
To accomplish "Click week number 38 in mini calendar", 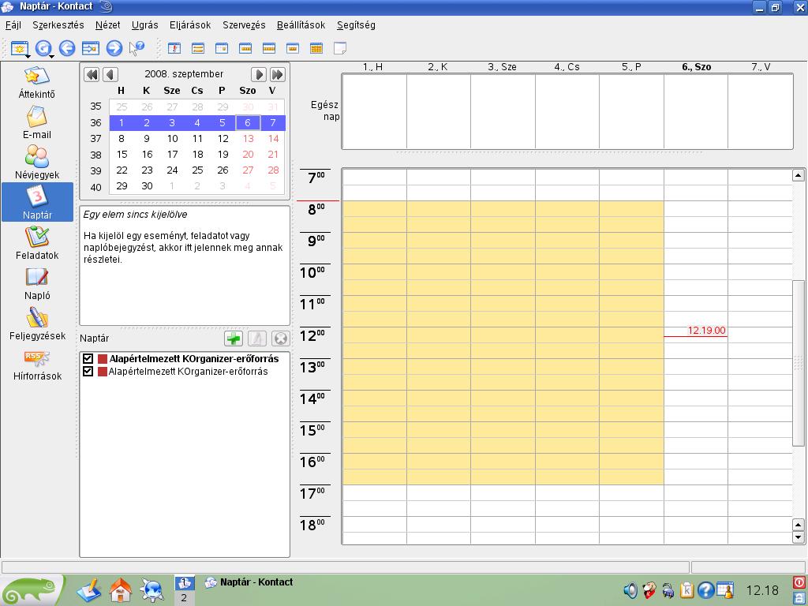I will (x=95, y=155).
